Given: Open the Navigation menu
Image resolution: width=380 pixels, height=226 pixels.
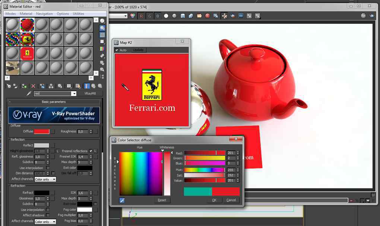Looking at the screenshot, I should 44,14.
